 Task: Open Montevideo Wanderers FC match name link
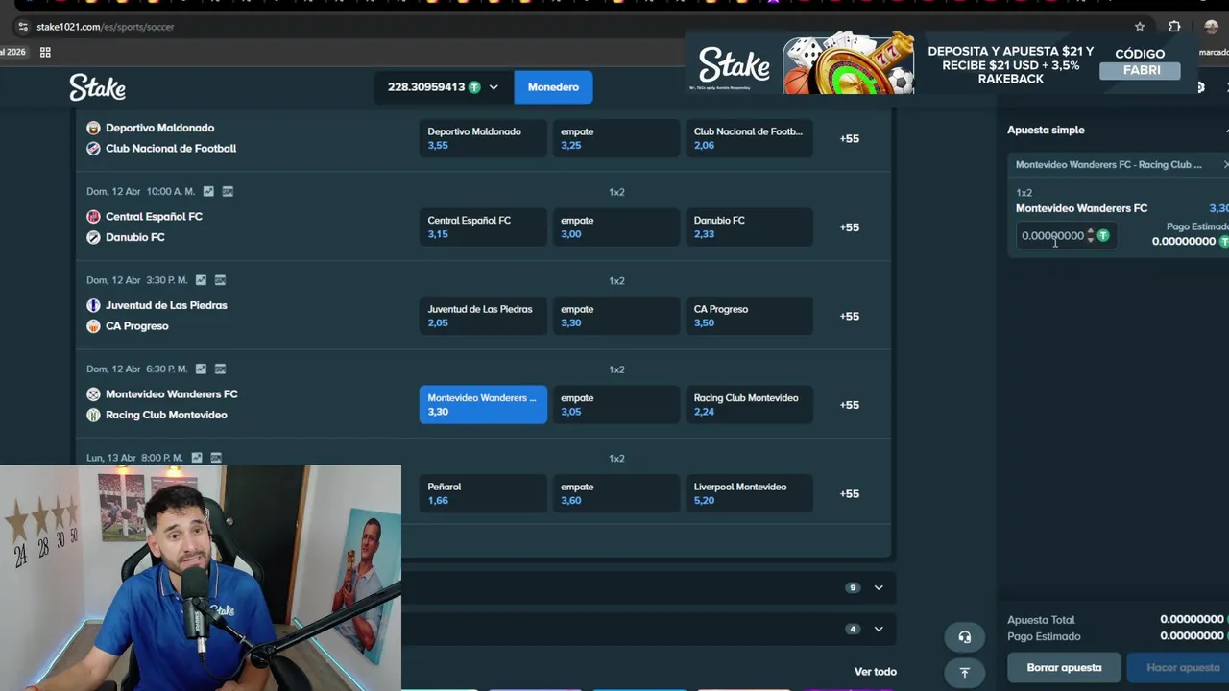tap(171, 394)
